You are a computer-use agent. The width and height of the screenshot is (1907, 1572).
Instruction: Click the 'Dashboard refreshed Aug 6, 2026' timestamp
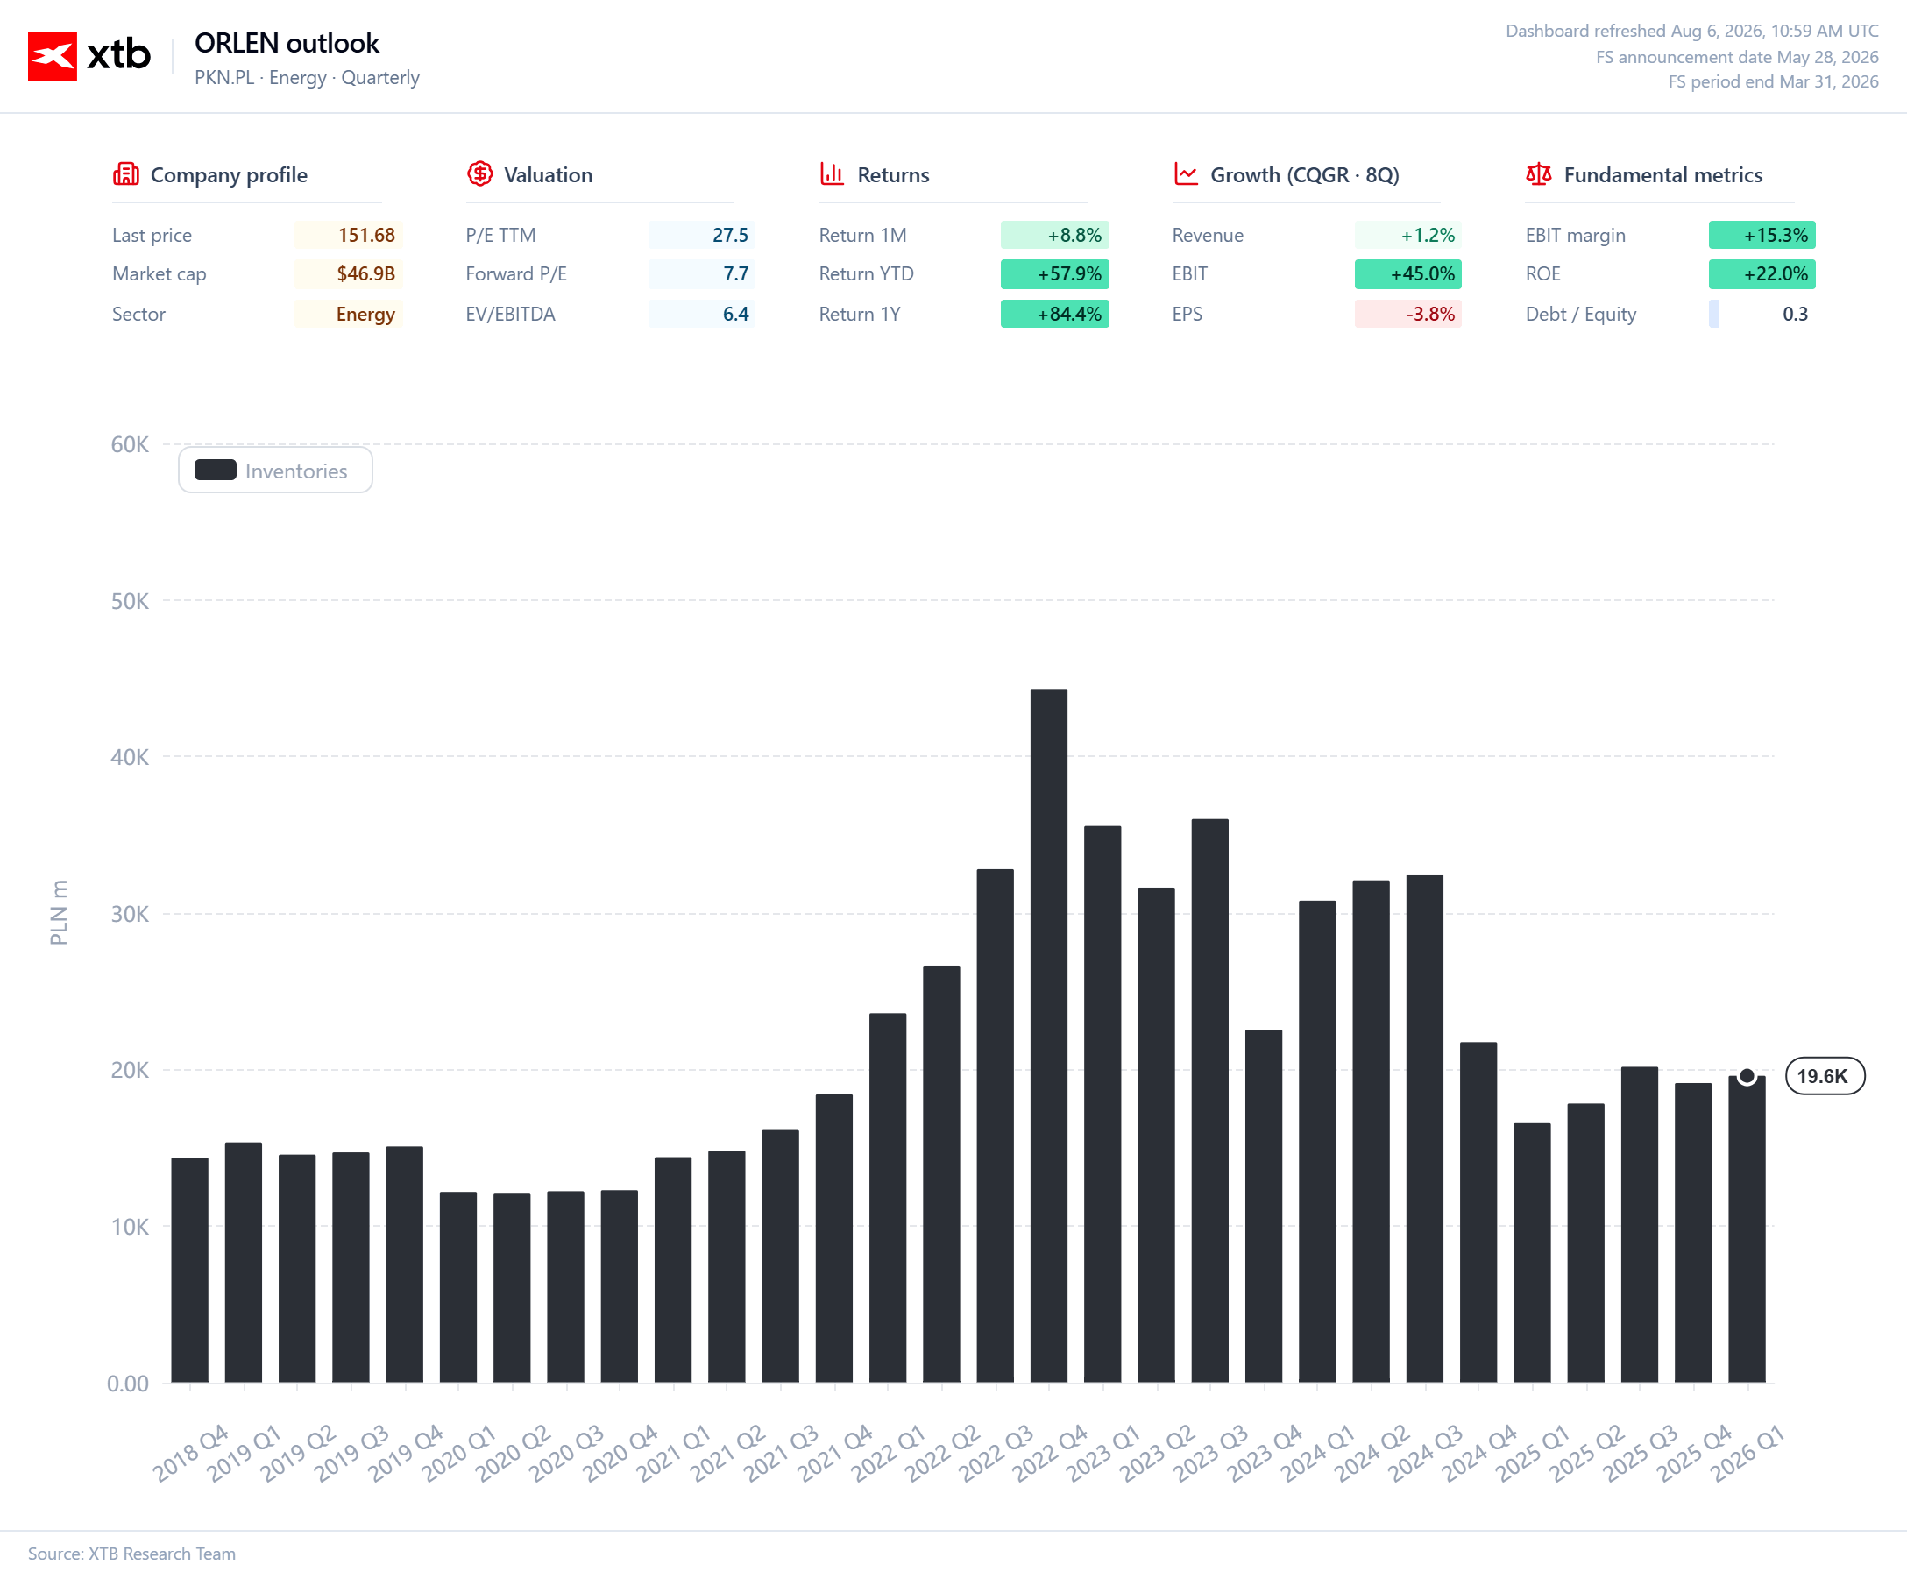(x=1691, y=31)
